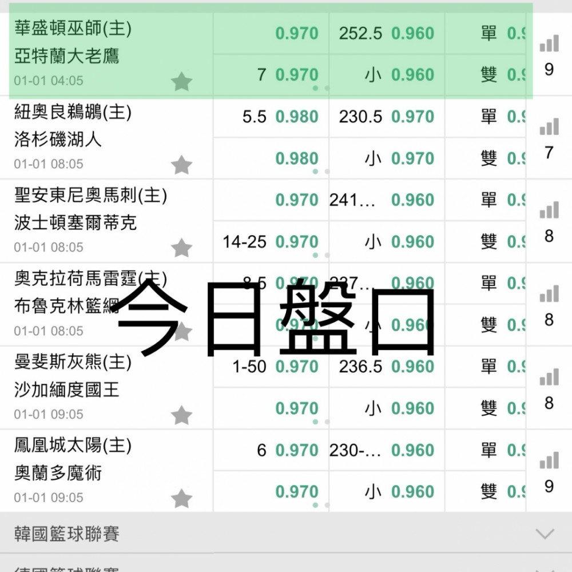
Task: Open the 曼斐斯灰熊(主) team name
Action: point(73,362)
